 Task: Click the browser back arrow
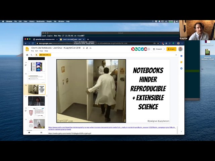26,43
